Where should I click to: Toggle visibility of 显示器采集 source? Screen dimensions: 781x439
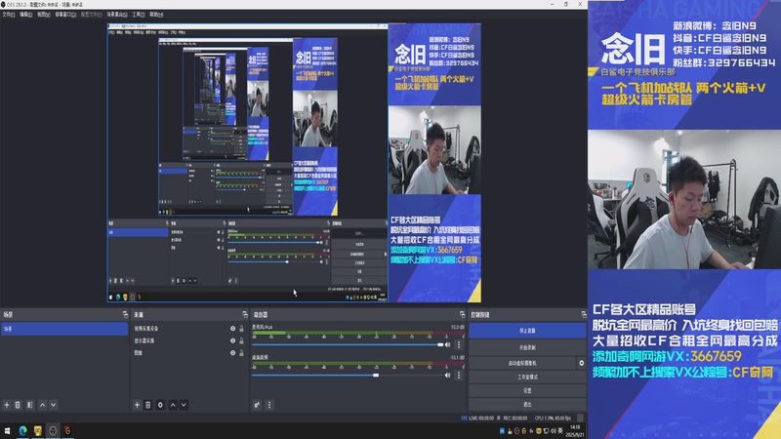[x=232, y=340]
